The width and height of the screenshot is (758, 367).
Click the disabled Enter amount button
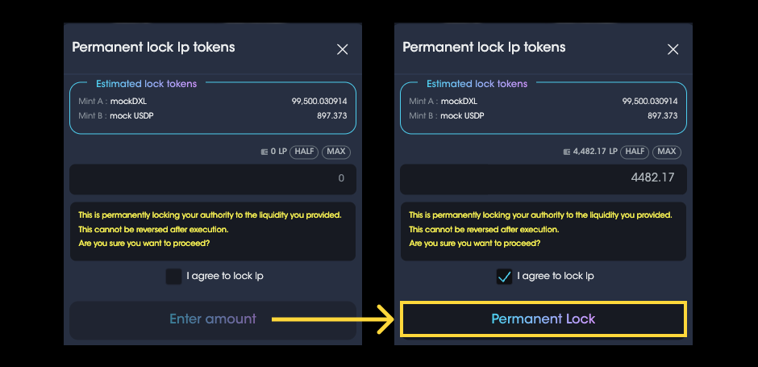click(213, 319)
